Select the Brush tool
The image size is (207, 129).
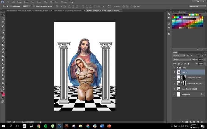tap(3, 41)
